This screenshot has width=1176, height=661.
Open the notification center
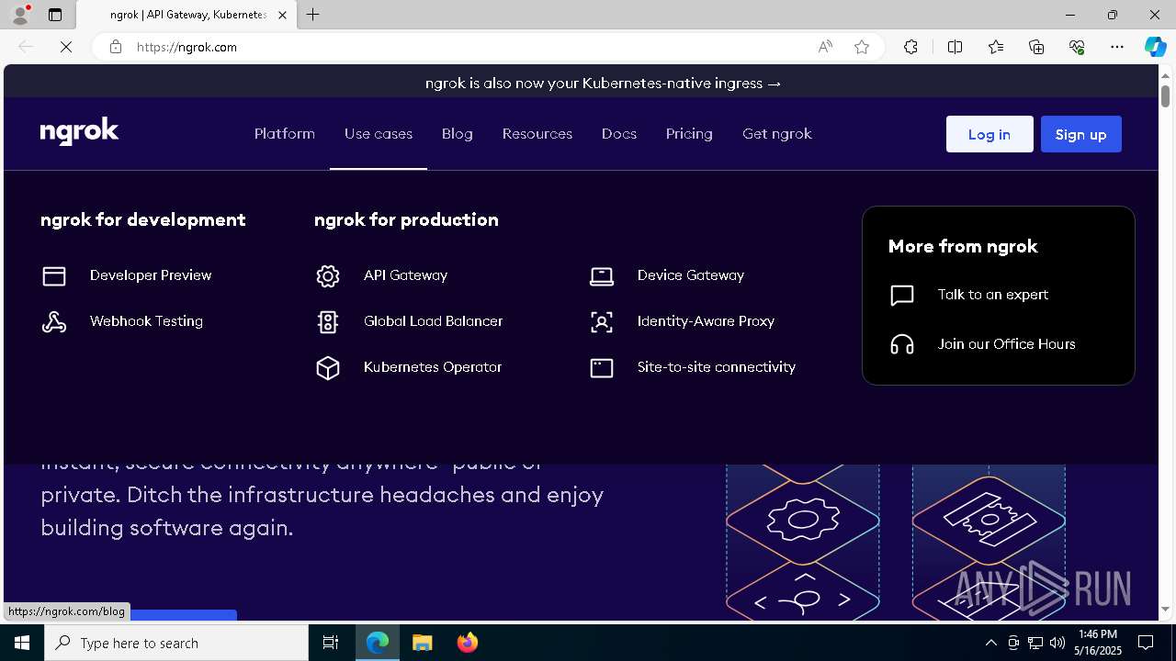coord(1146,643)
